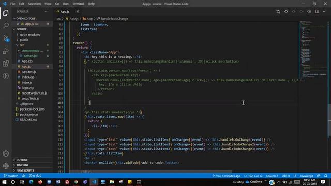This screenshot has width=331, height=186.
Task: Open the File menu
Action: [12, 4]
